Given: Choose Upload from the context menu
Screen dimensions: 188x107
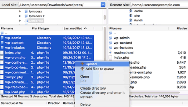Looking at the screenshot, I should tap(102, 64).
